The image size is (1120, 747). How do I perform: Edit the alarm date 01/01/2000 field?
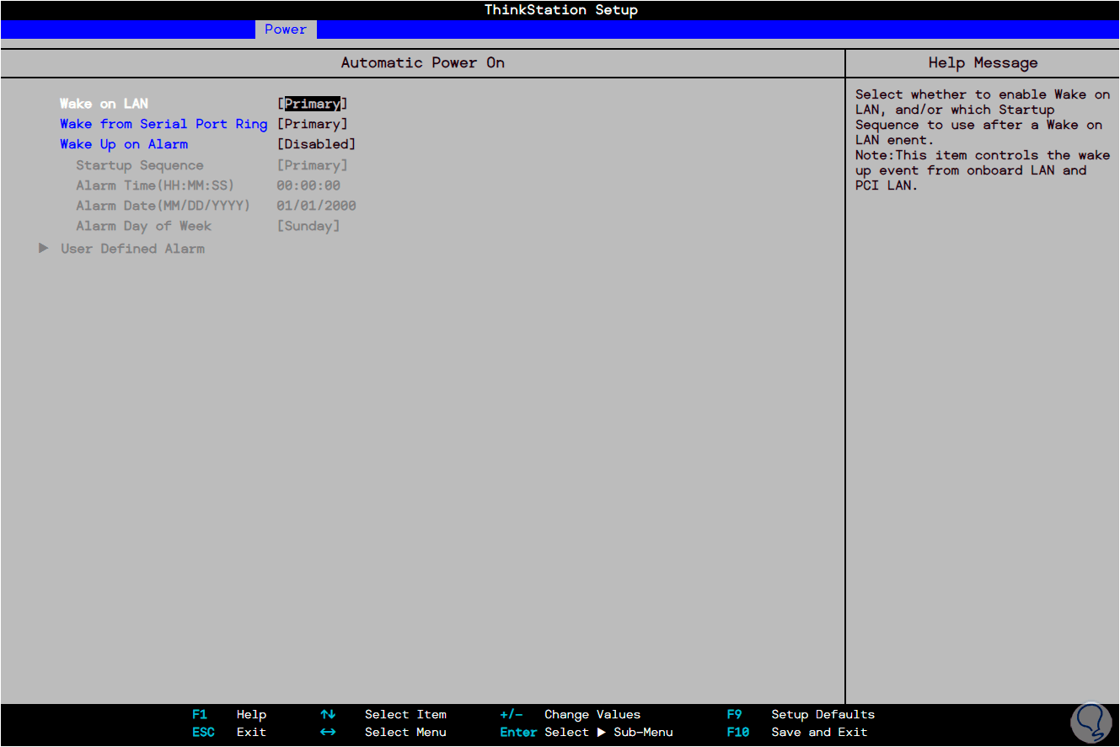click(317, 206)
